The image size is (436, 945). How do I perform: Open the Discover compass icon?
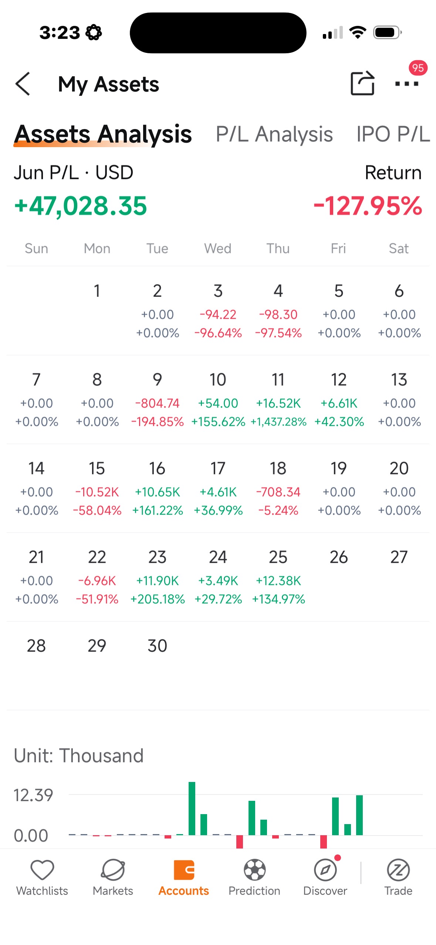click(325, 870)
